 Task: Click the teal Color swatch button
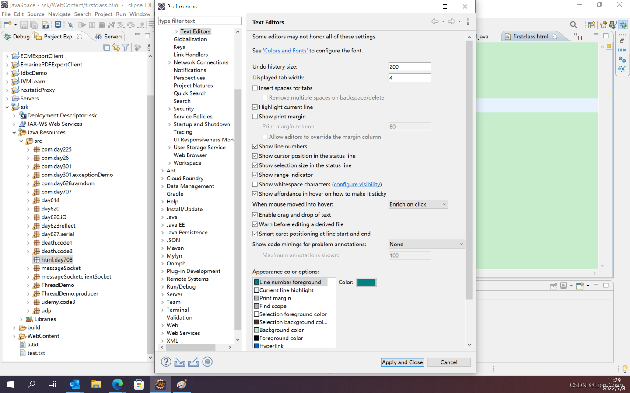click(367, 282)
